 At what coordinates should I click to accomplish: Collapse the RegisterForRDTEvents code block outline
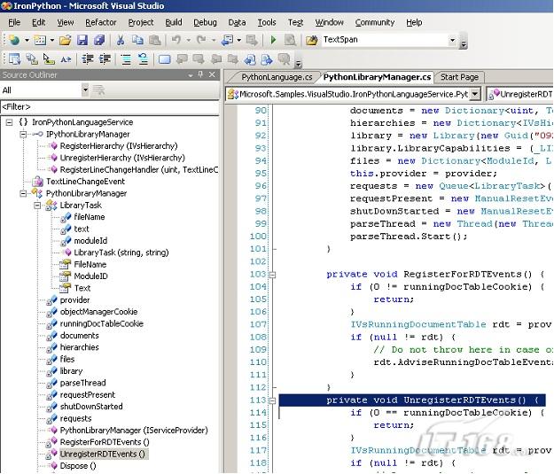pyautogui.click(x=272, y=275)
